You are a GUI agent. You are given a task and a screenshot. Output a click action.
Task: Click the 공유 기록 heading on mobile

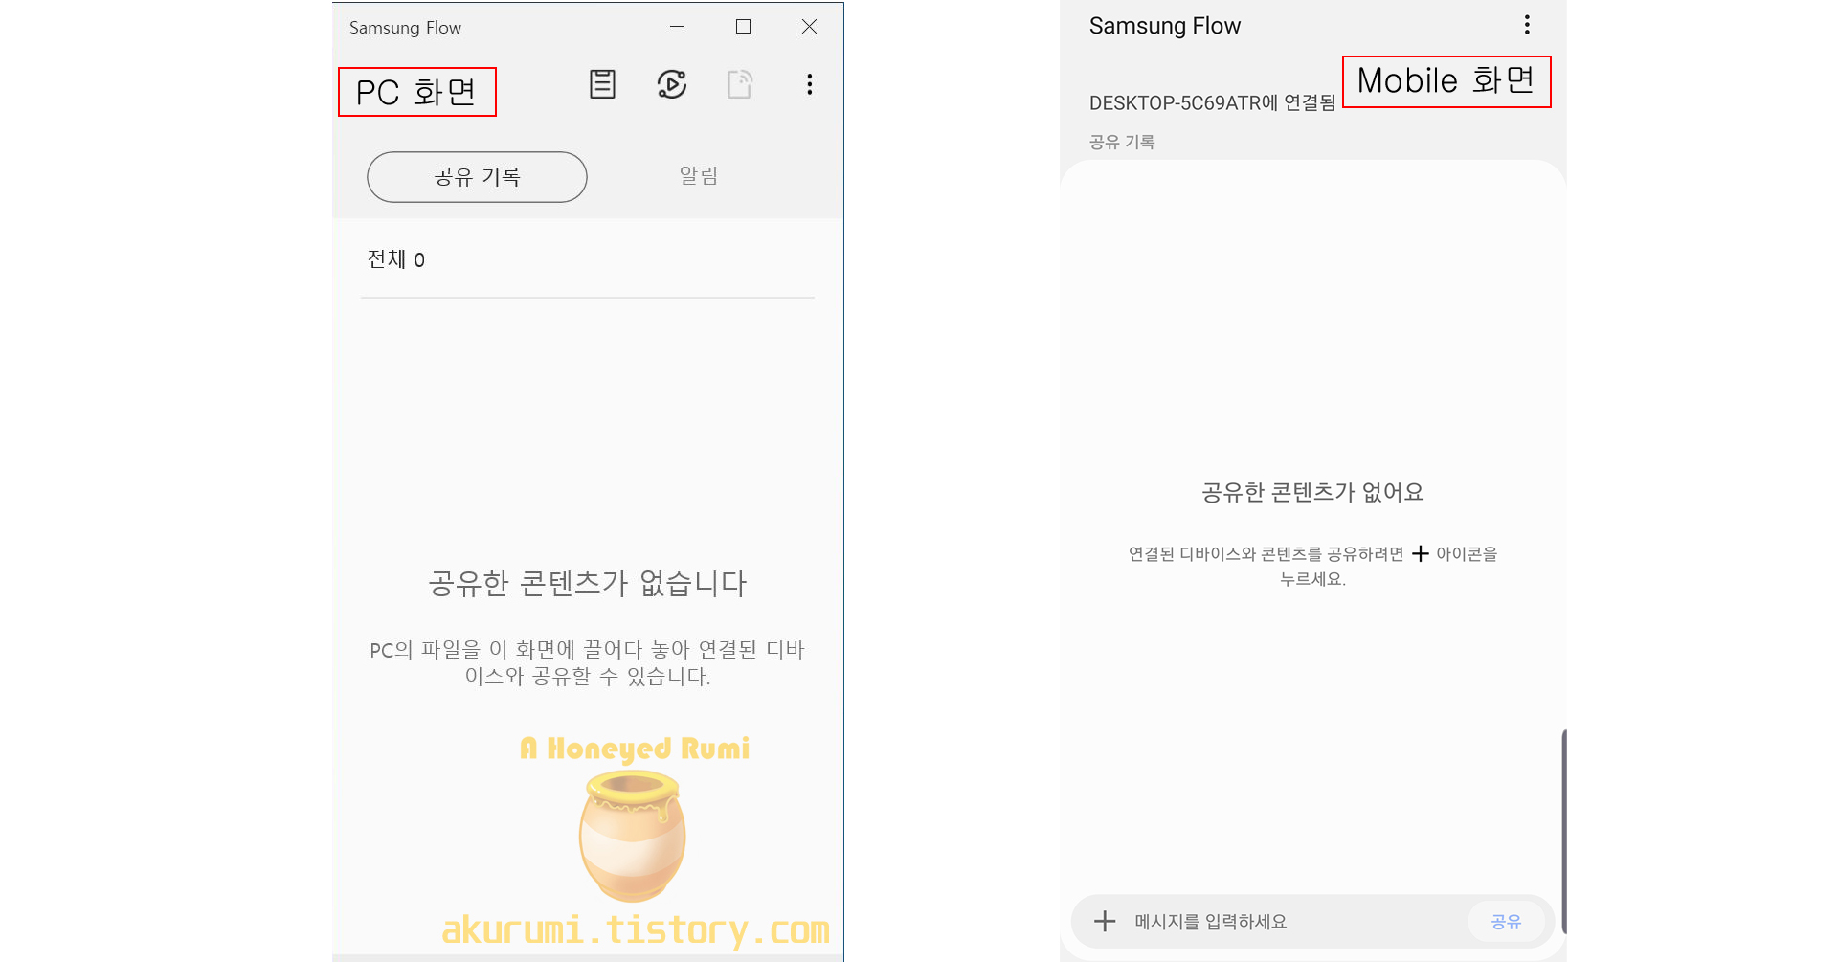(x=1122, y=142)
